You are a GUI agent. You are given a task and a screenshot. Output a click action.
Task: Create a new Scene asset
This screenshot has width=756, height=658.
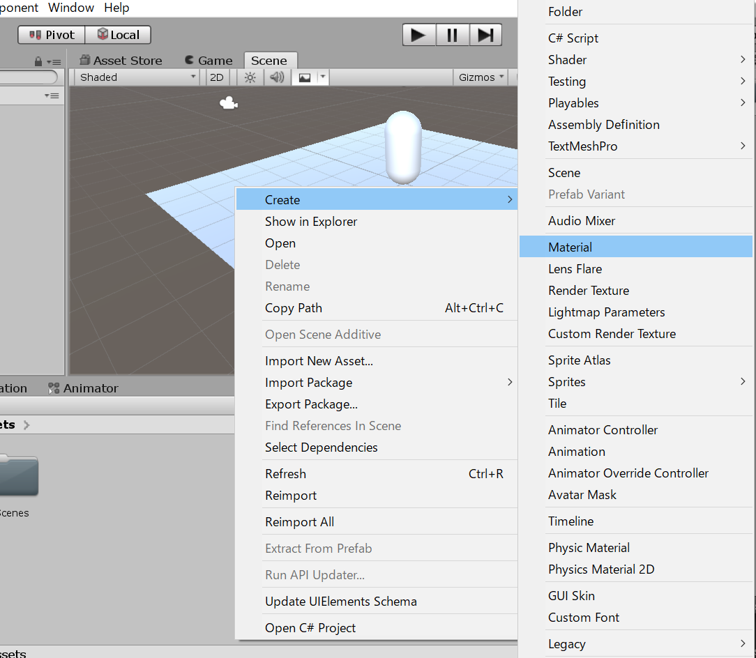coord(636,173)
